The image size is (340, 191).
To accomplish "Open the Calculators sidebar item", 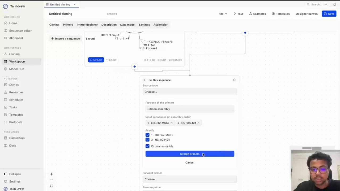I will (17, 138).
